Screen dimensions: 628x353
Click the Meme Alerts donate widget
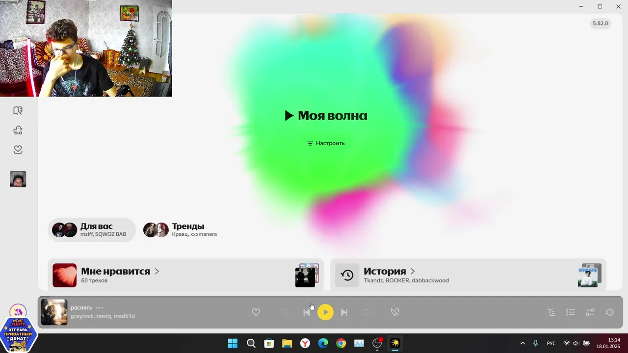19,335
